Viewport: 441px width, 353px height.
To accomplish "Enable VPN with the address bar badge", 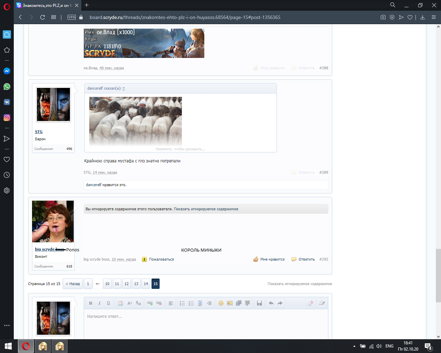I will tap(71, 17).
